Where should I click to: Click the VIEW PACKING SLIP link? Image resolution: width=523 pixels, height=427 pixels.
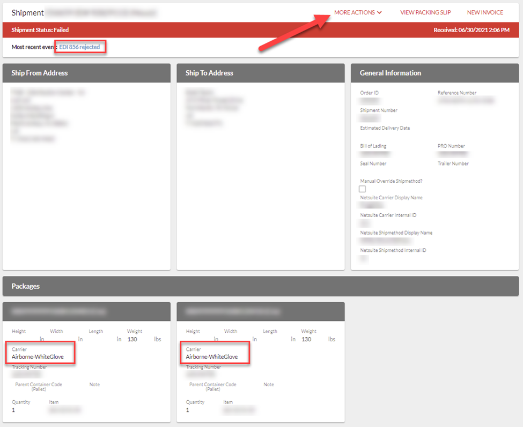point(425,12)
